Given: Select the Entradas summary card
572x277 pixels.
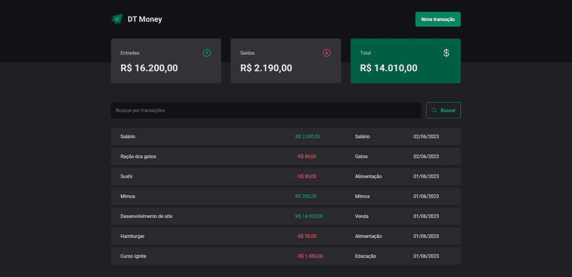Looking at the screenshot, I should (x=166, y=61).
